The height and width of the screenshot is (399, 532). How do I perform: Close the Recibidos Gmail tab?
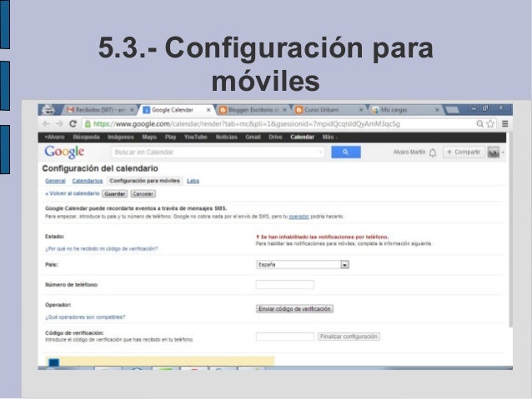[132, 110]
